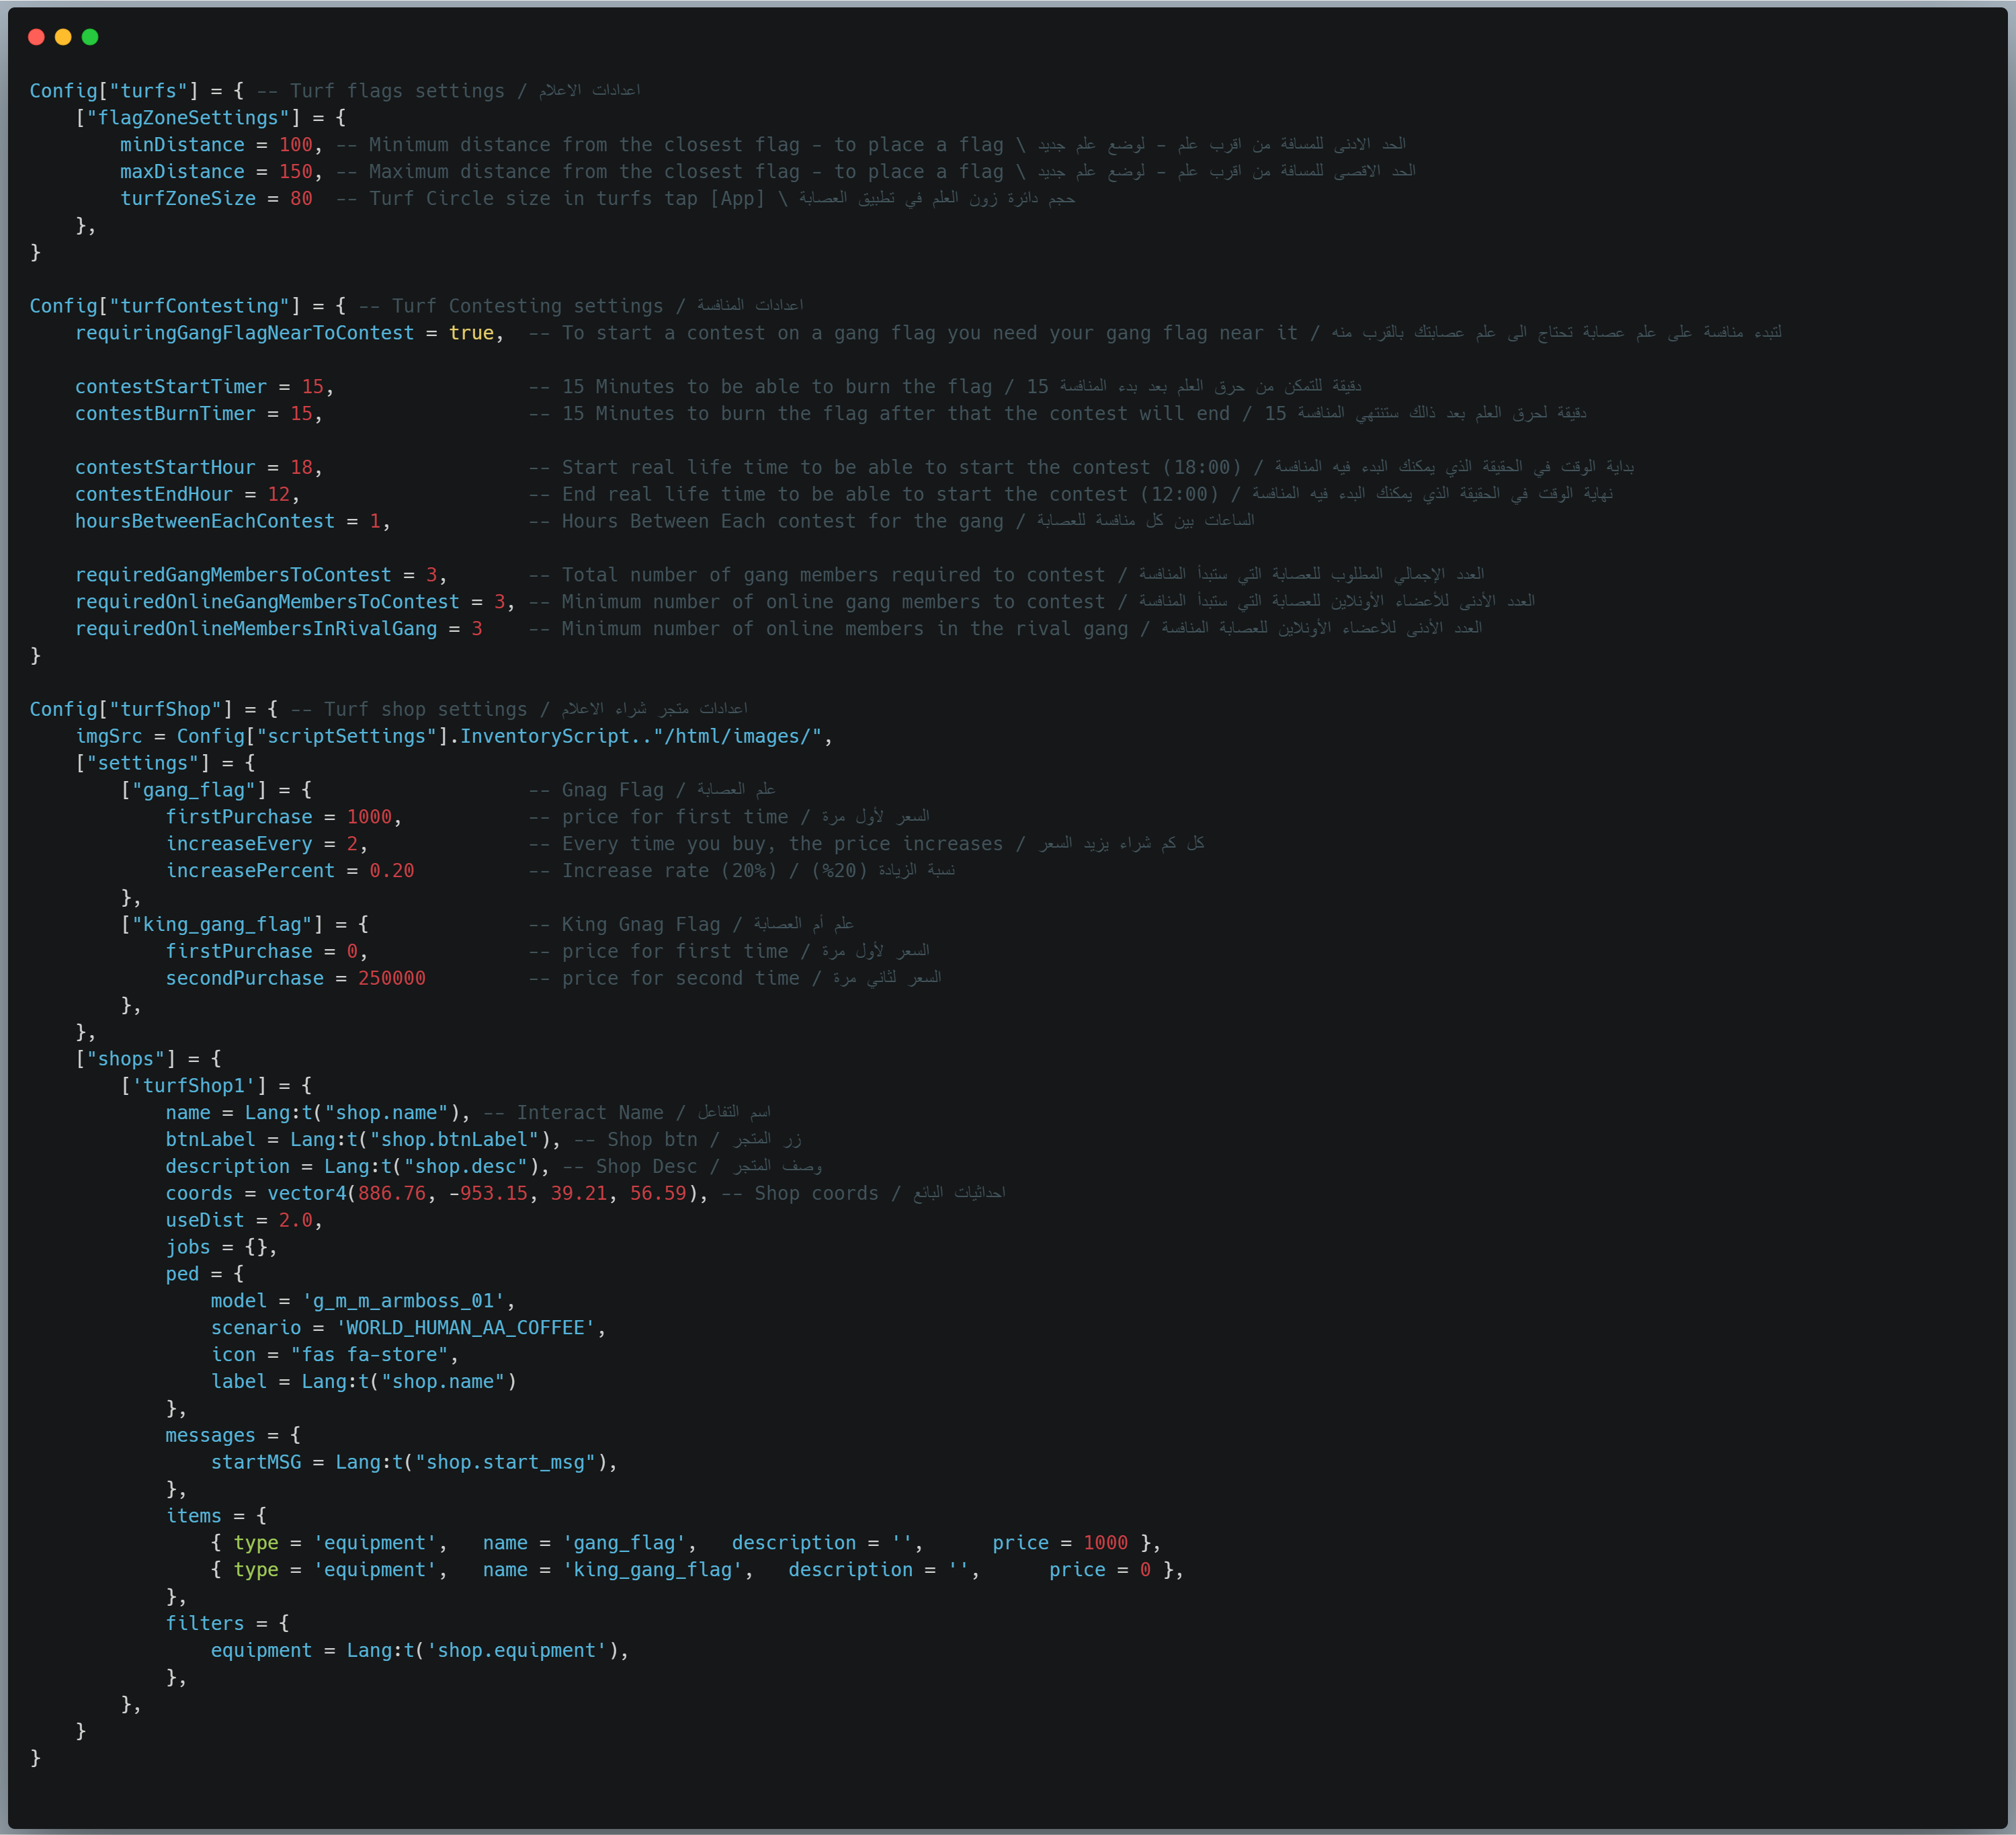Click the requiredOnlineMembersInRivalGang variable name
This screenshot has width=2016, height=1835.
tap(256, 629)
